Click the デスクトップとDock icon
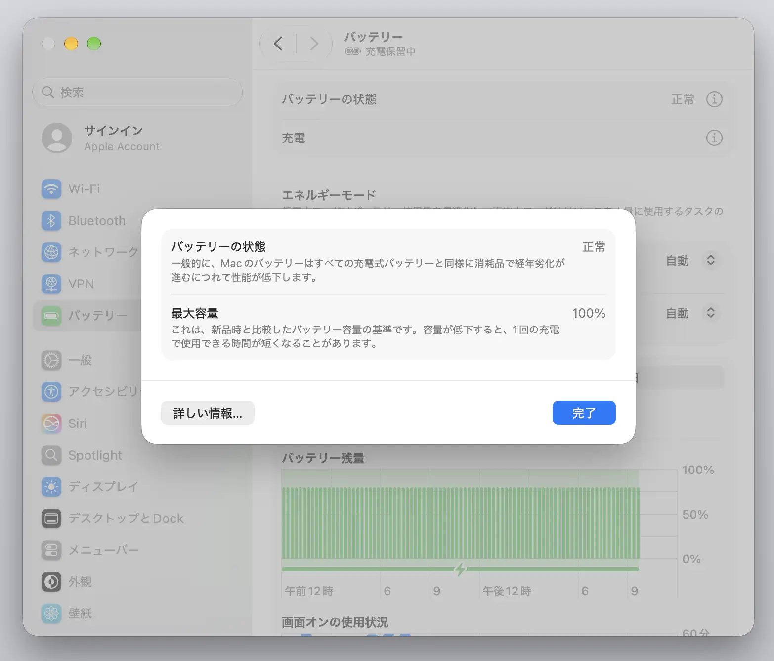The height and width of the screenshot is (661, 774). click(51, 519)
